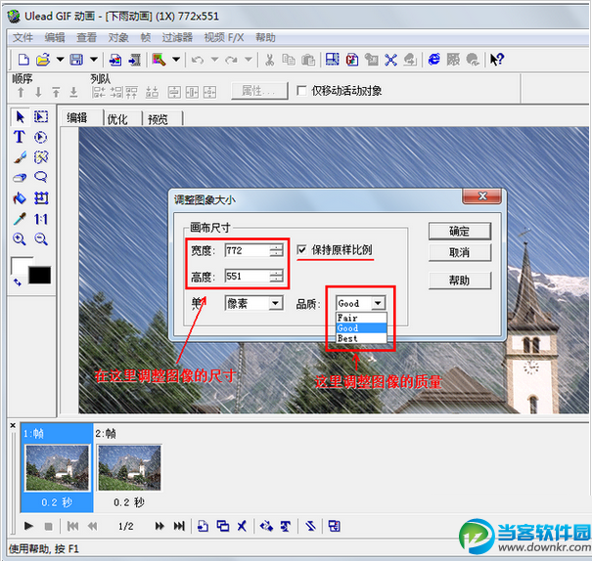
Task: Open the 编辑 menu in menu bar
Action: click(x=55, y=38)
